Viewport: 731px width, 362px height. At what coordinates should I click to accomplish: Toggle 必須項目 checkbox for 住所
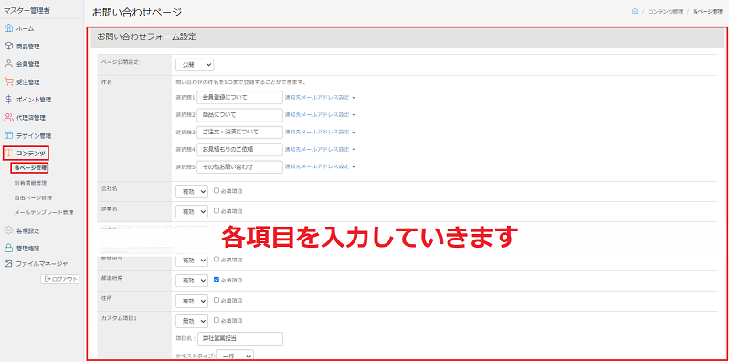[x=217, y=300]
